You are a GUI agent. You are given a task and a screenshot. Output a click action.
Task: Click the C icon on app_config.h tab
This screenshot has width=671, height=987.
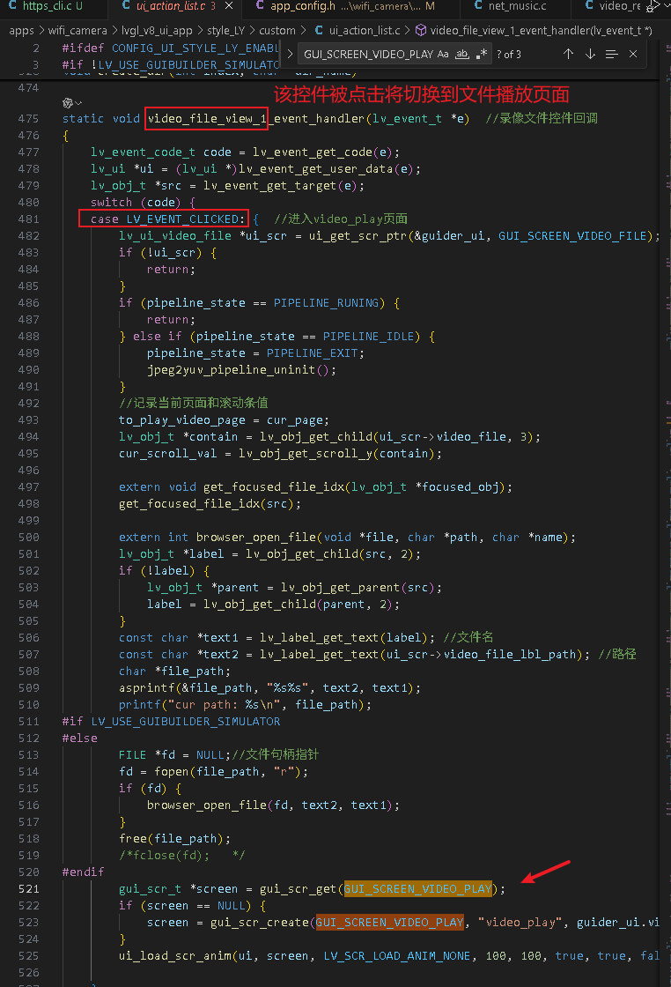pos(261,5)
